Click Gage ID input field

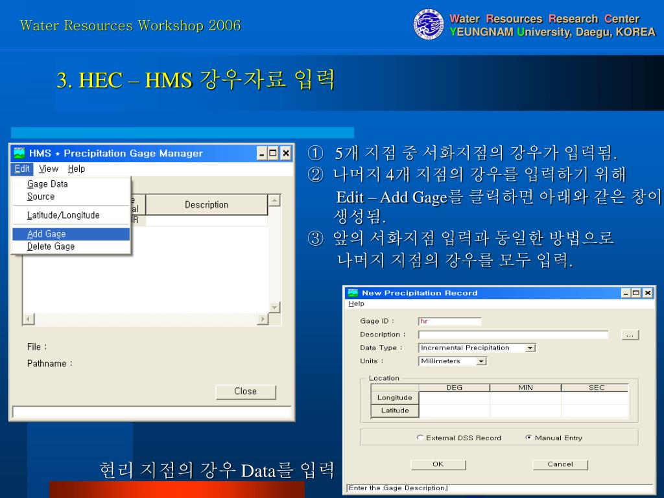[x=449, y=322]
